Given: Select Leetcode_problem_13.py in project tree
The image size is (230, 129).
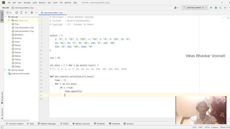Looking at the screenshot, I should [x=23, y=31].
